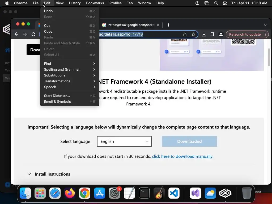Click the Downloaded button
The width and height of the screenshot is (272, 204).
tap(189, 141)
